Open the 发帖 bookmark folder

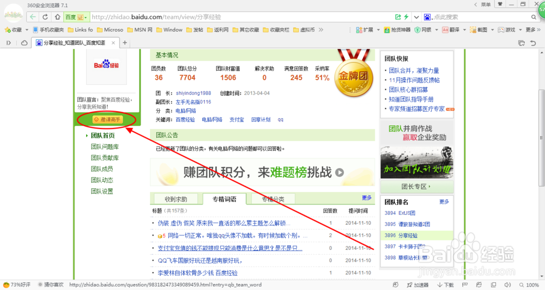(195, 30)
